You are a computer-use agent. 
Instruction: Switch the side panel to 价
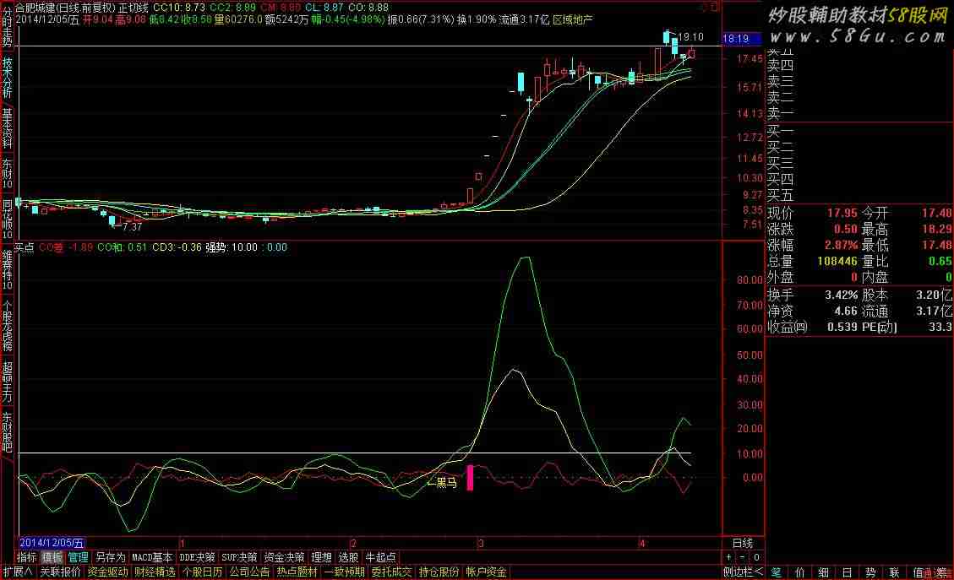tap(800, 572)
